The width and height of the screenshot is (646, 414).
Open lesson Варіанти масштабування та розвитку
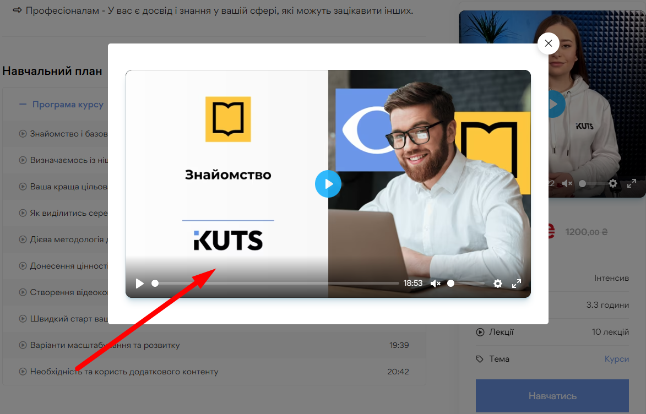coord(105,345)
